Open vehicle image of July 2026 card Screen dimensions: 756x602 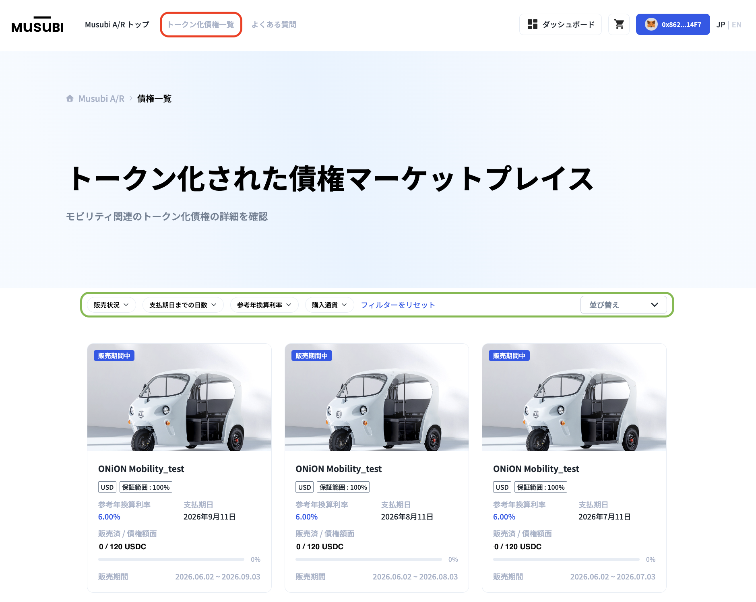tap(574, 397)
